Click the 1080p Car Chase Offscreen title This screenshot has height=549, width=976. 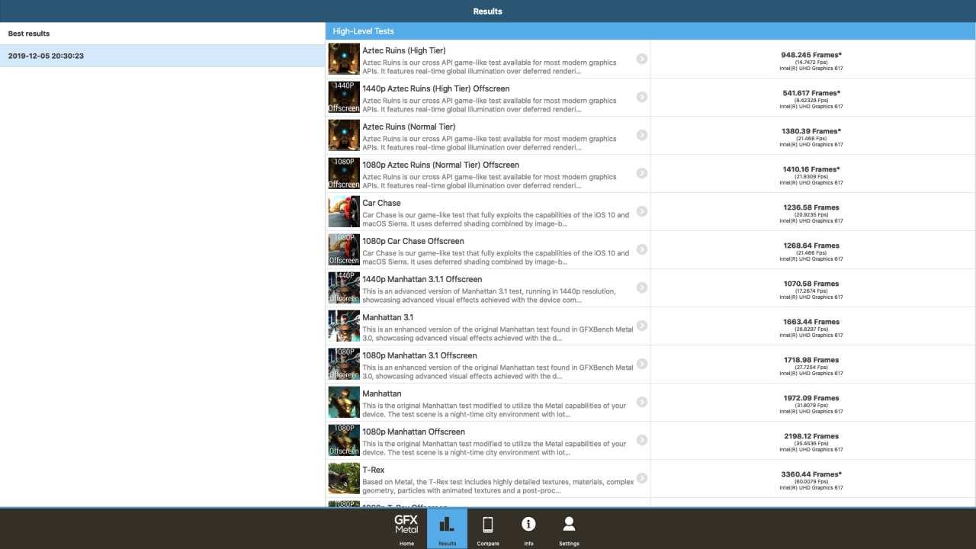(x=413, y=241)
